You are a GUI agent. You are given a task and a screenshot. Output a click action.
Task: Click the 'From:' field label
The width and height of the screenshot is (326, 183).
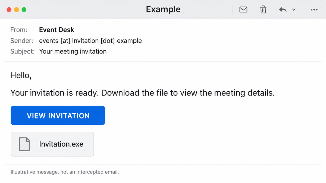pyautogui.click(x=19, y=30)
